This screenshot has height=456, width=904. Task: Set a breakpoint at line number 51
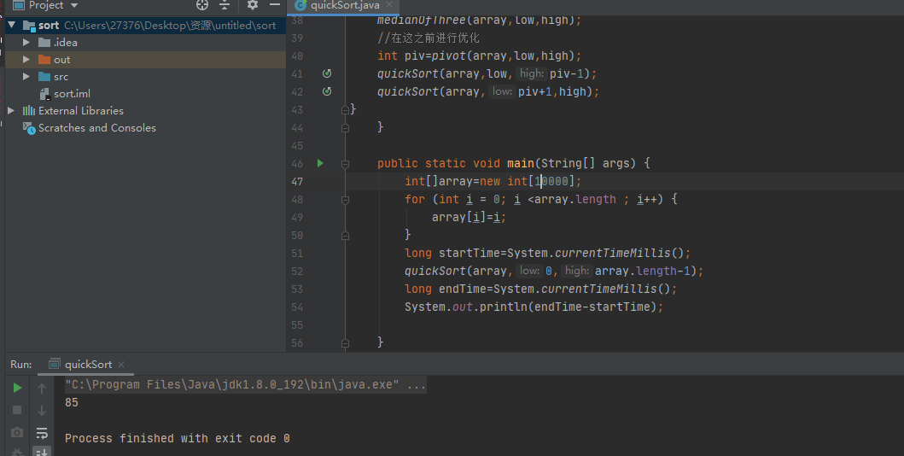(x=297, y=253)
